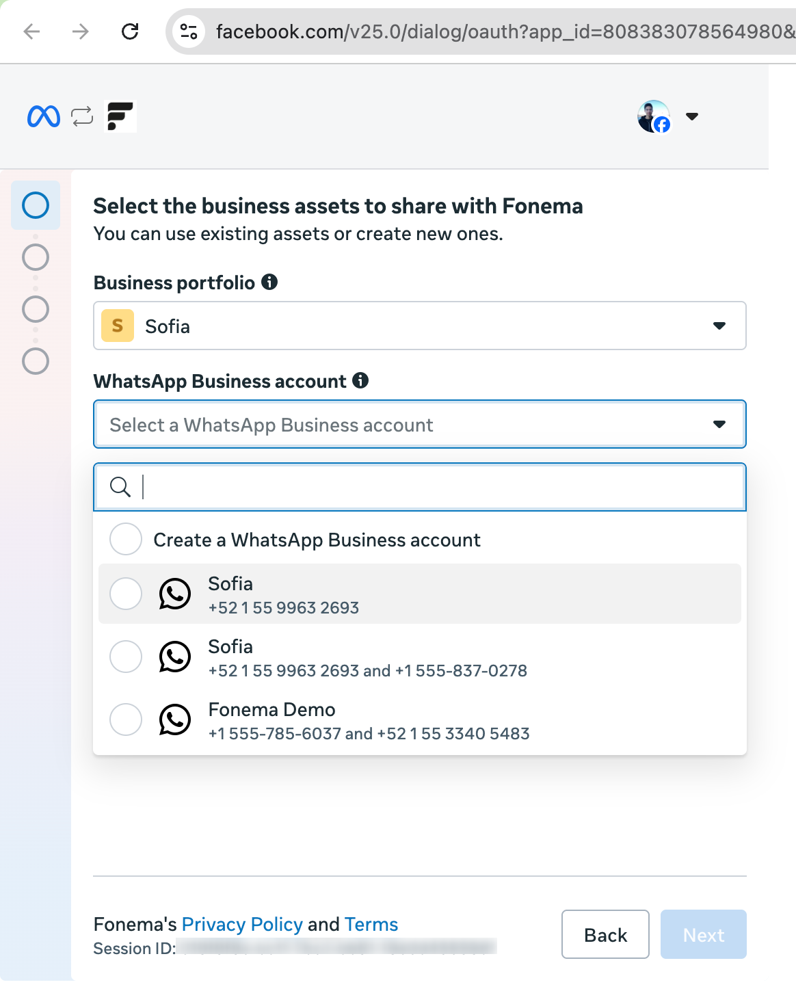Show WhatsApp Business account info tooltip
Screen dimensions: 796x1004
click(360, 380)
